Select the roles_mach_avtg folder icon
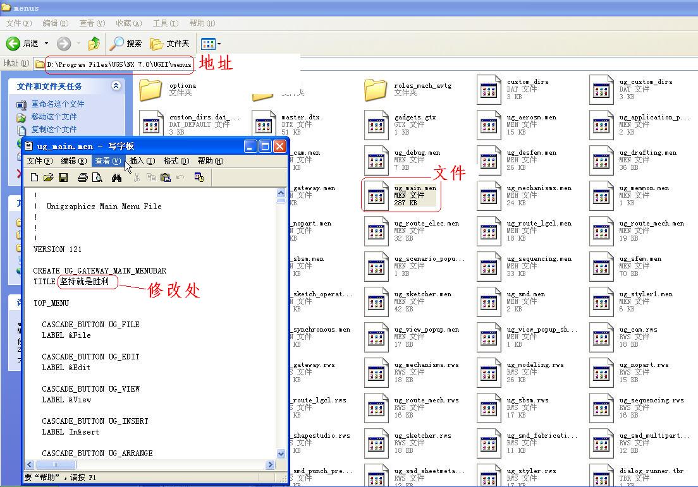 click(x=376, y=90)
